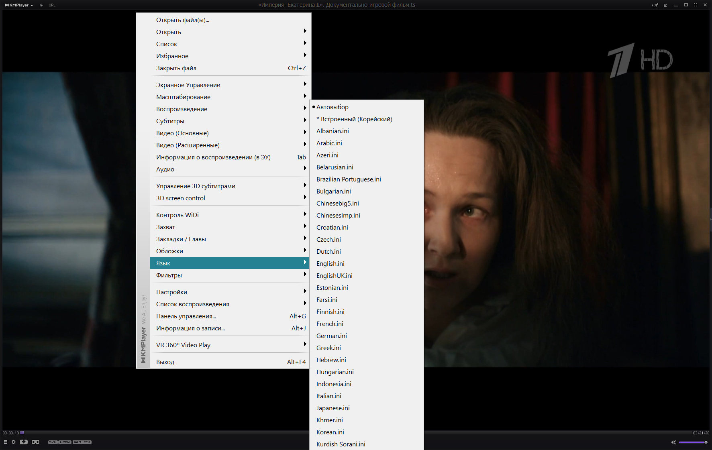The height and width of the screenshot is (450, 712).
Task: Click the lightning bolt icon beside URL
Action: pos(41,5)
